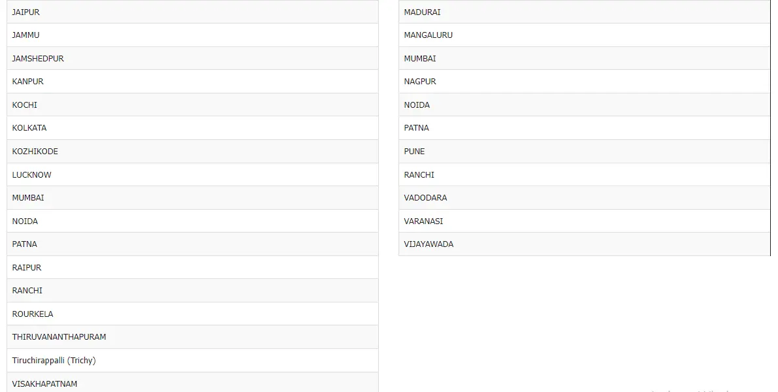Select the VIJAYAWADA row
This screenshot has height=392, width=778.
429,244
